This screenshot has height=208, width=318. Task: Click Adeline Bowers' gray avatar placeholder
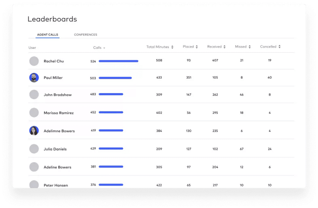coord(34,167)
